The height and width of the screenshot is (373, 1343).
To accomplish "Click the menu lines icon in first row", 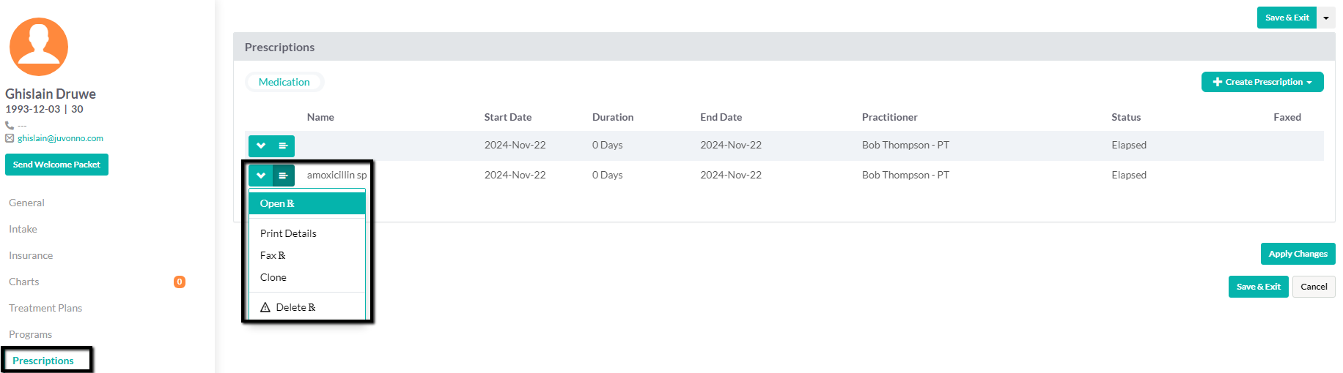I will click(283, 146).
